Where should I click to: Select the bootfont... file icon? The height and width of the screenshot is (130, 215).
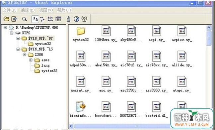tap(106, 107)
